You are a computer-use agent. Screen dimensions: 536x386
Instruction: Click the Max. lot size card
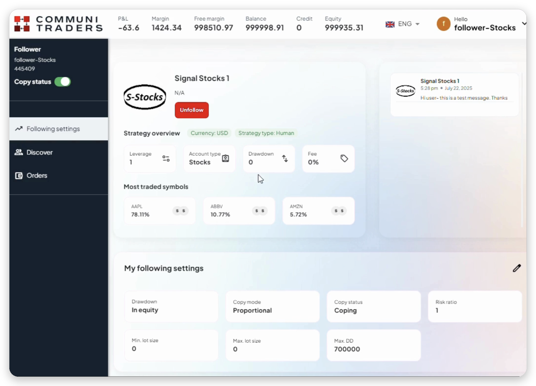(x=273, y=345)
